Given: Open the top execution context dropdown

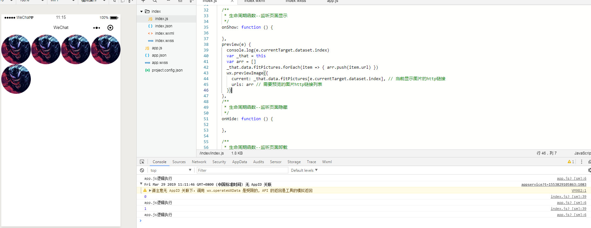Looking at the screenshot, I should pyautogui.click(x=171, y=170).
